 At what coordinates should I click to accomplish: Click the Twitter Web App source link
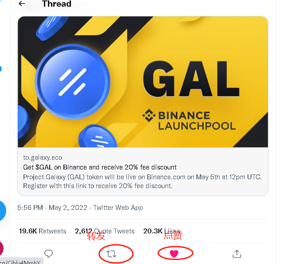(118, 208)
